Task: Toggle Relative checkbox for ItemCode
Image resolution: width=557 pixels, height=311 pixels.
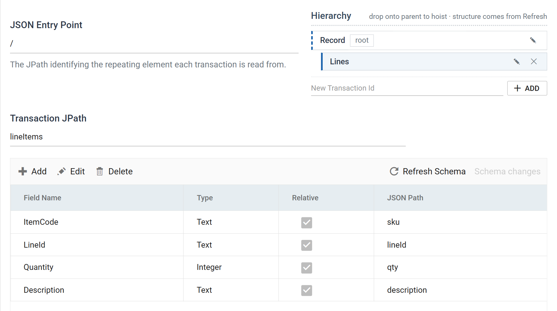Action: point(307,223)
